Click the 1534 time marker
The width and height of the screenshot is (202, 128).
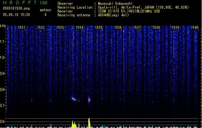point(80,28)
